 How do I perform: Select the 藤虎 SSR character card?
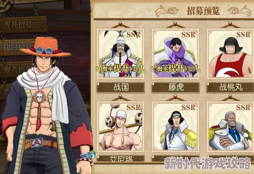[175, 54]
